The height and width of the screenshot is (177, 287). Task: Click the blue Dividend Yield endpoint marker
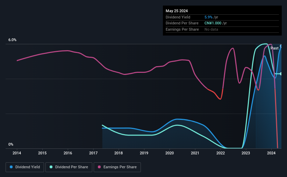click(281, 46)
